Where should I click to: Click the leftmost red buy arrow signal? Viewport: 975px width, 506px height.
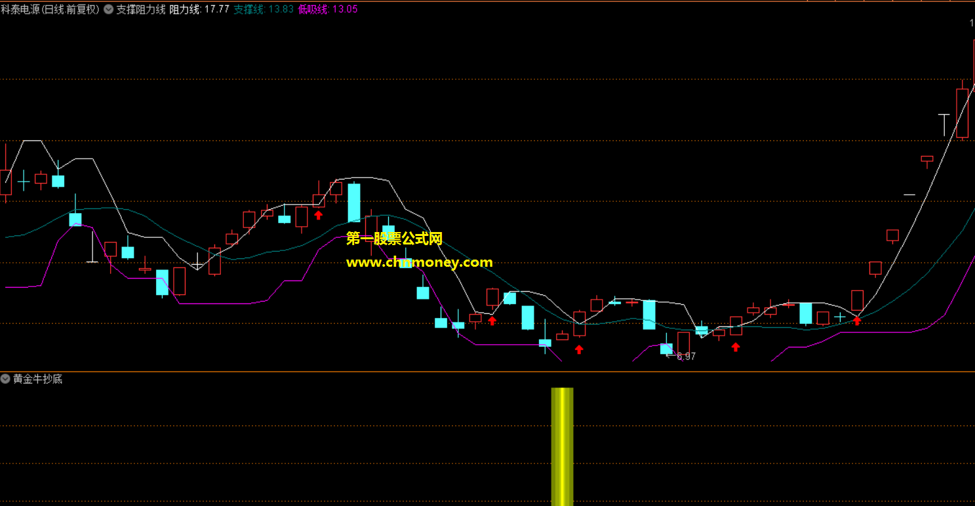pos(319,214)
